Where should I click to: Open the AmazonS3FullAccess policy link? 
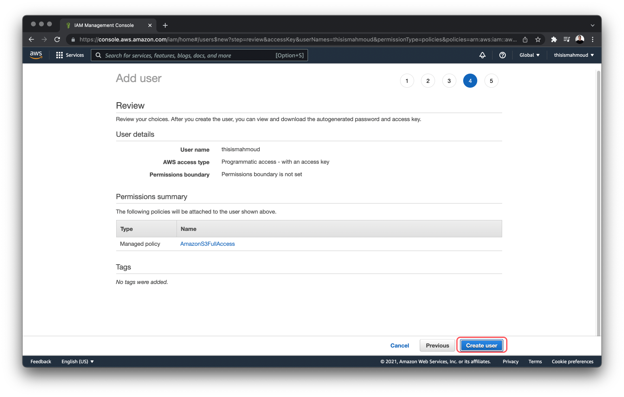coord(207,244)
